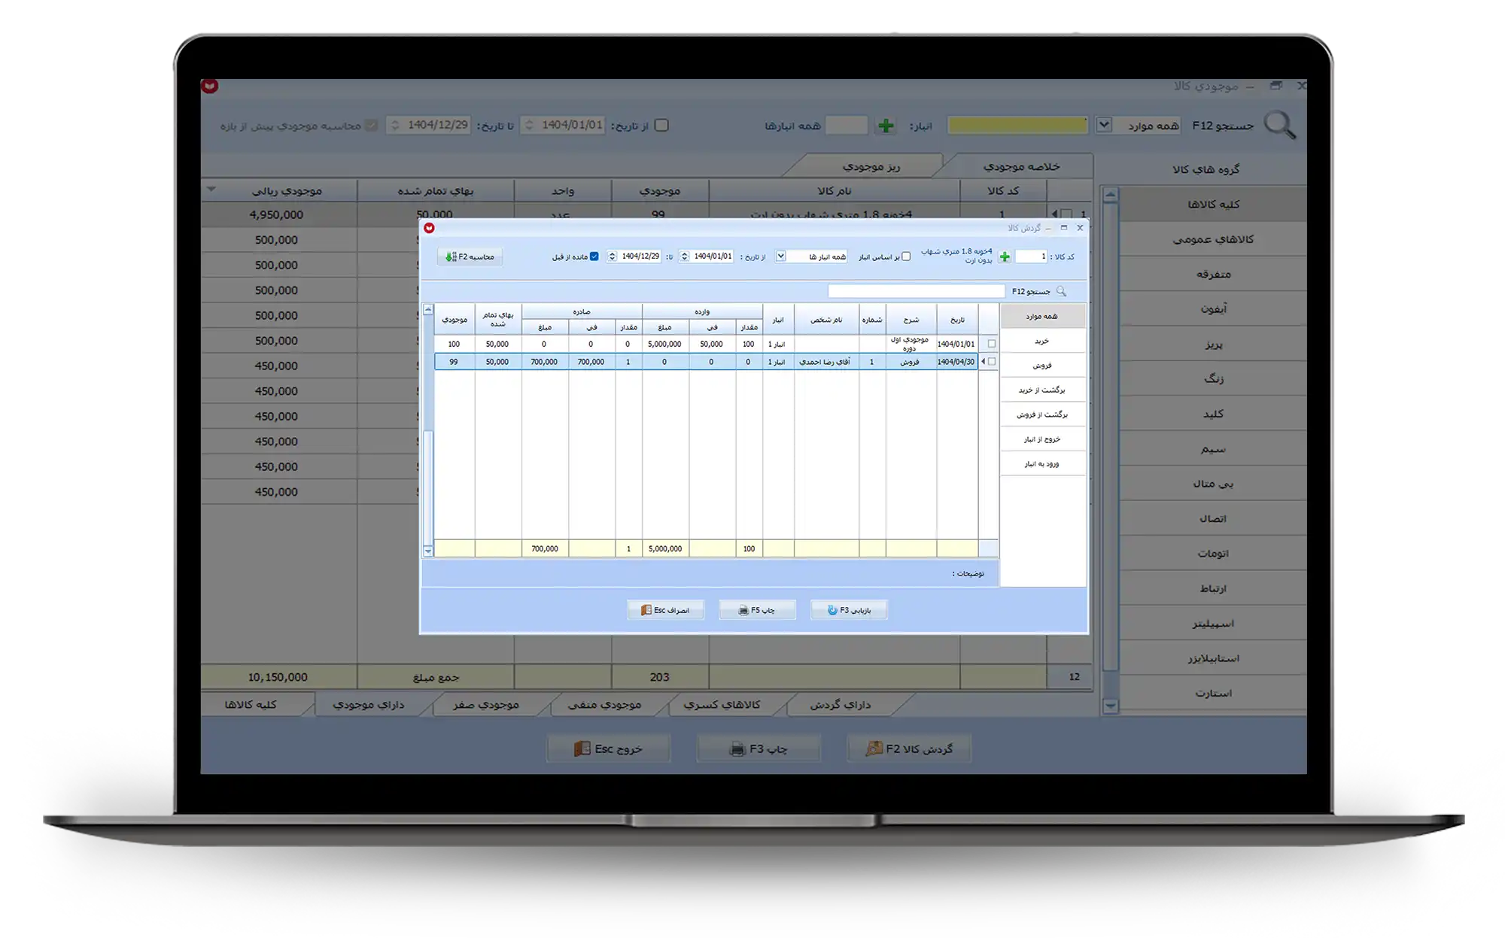Click the 1404/01/01 date stepper in the main window

(529, 125)
